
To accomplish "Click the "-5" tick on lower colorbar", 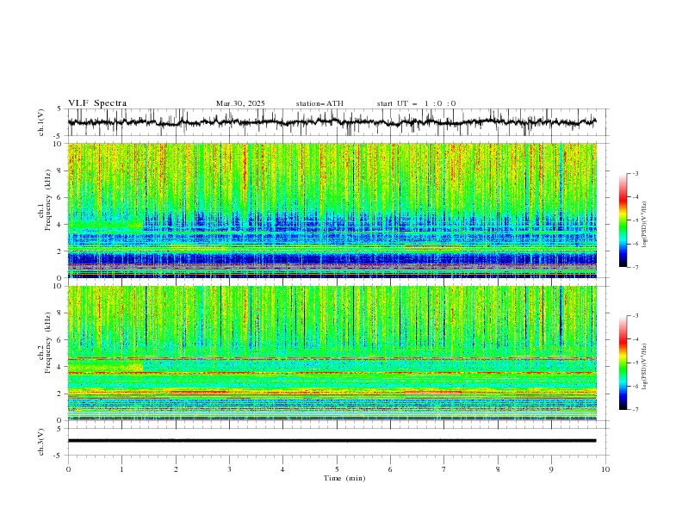I will pyautogui.click(x=635, y=363).
